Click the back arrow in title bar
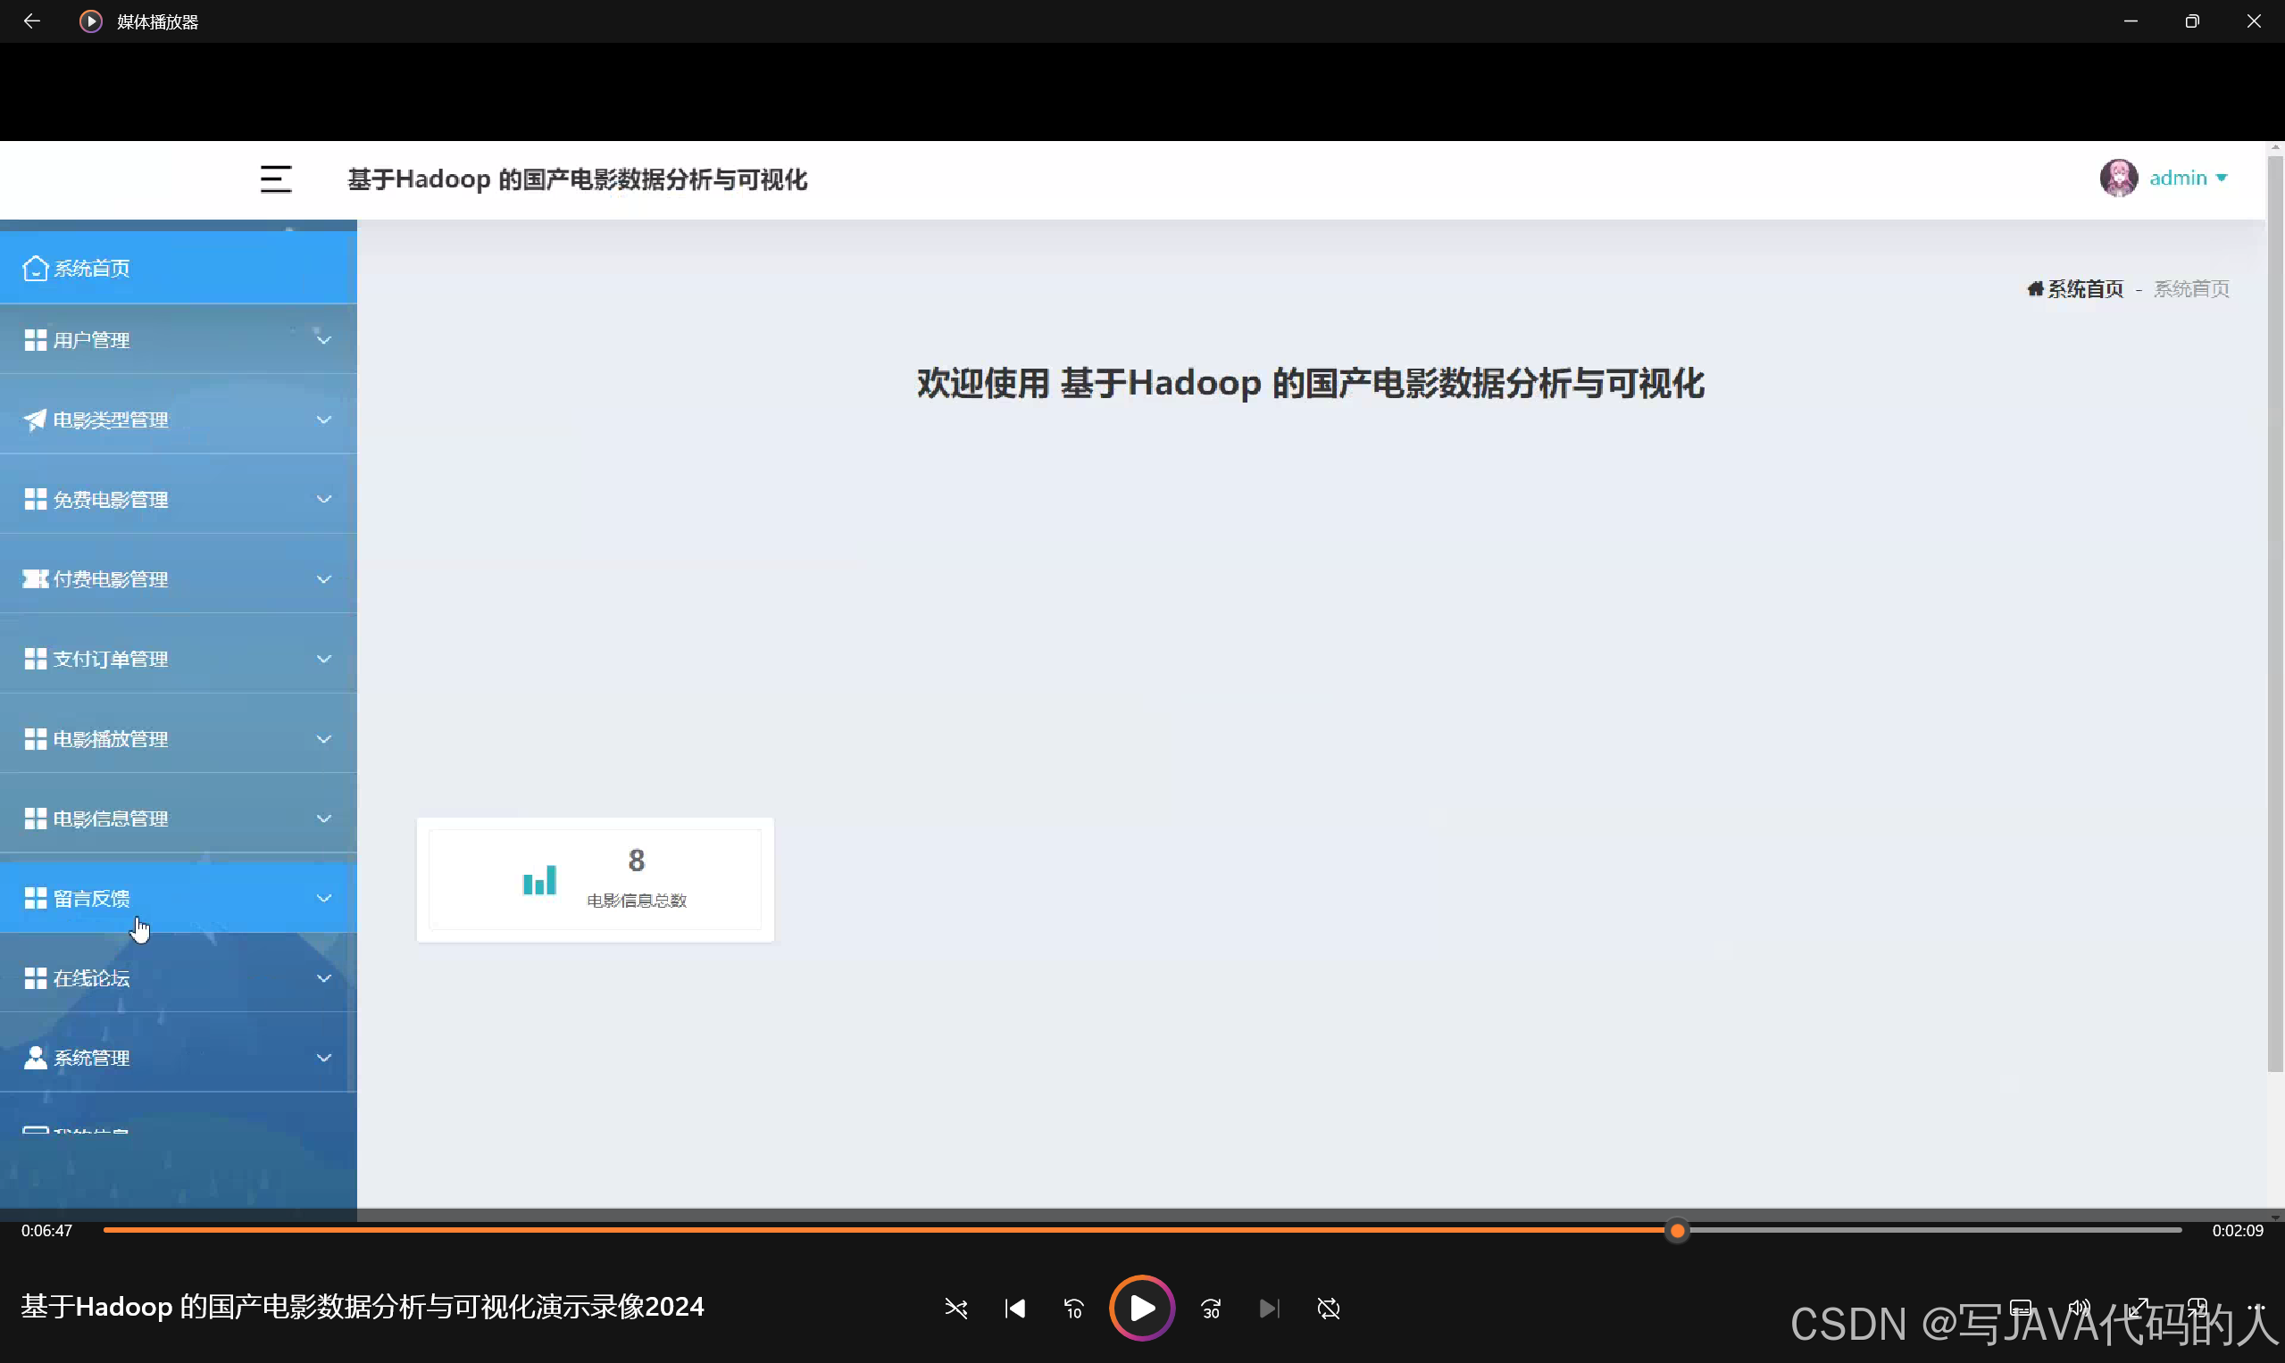This screenshot has width=2285, height=1363. point(31,21)
